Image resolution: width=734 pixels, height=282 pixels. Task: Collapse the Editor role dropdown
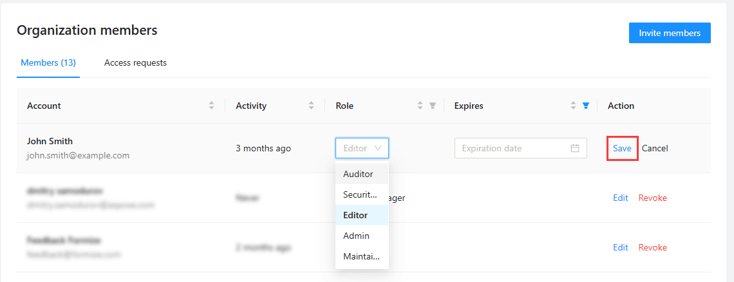click(362, 148)
